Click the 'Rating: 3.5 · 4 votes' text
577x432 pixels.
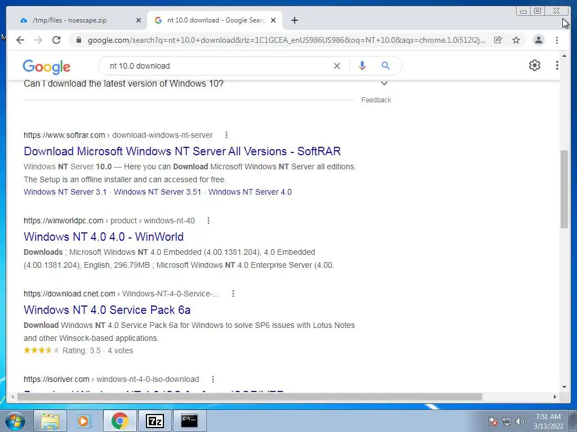[x=97, y=350]
